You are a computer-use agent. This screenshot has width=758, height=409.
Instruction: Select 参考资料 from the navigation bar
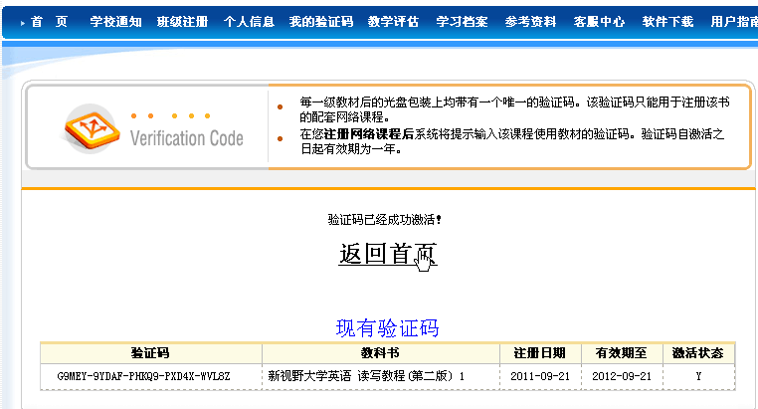point(530,21)
